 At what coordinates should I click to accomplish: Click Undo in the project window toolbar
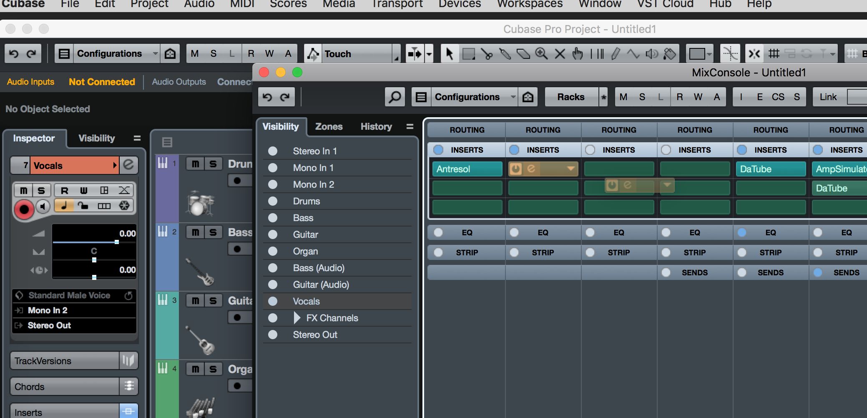(x=14, y=54)
